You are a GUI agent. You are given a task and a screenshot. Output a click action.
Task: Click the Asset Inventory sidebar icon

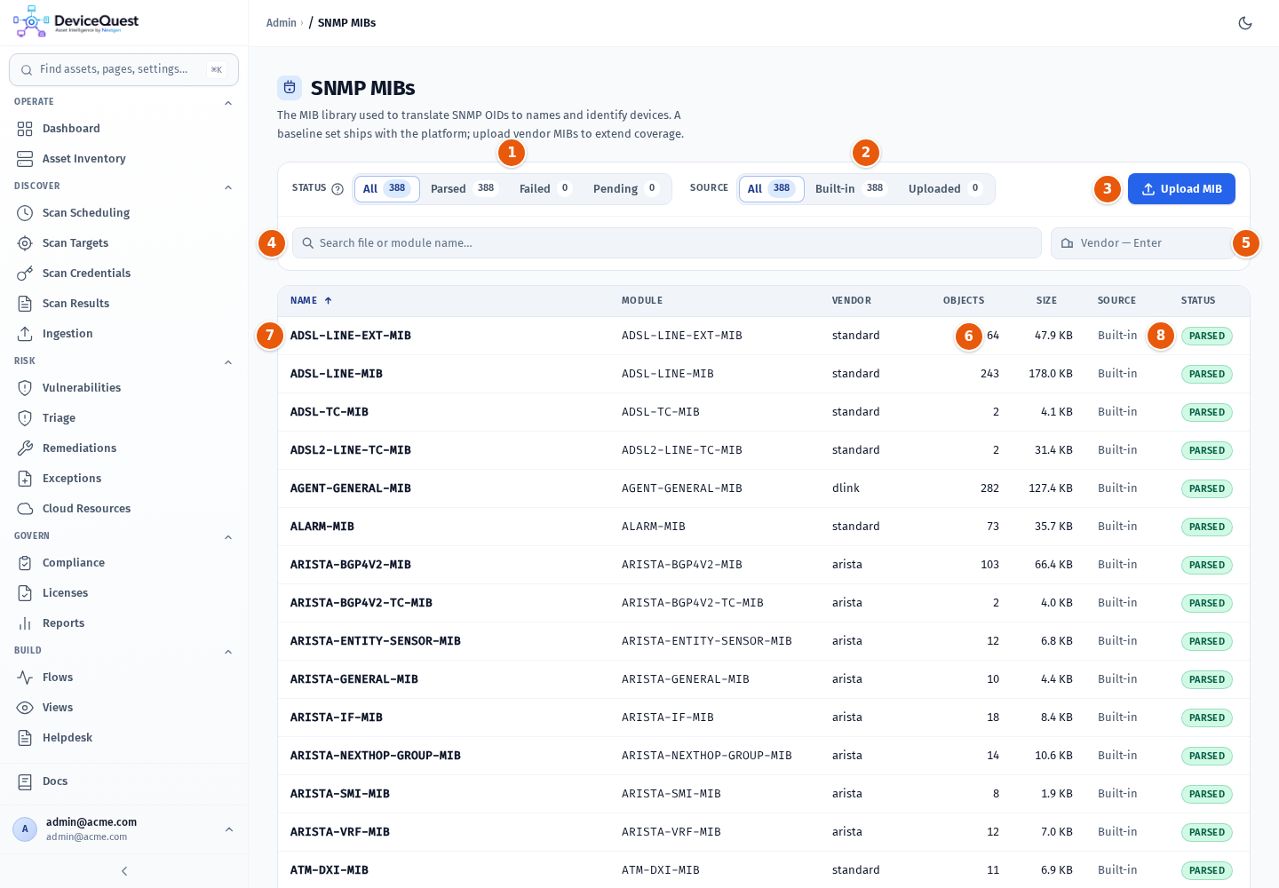pos(25,159)
